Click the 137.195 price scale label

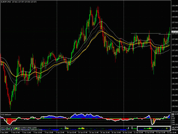(175, 50)
